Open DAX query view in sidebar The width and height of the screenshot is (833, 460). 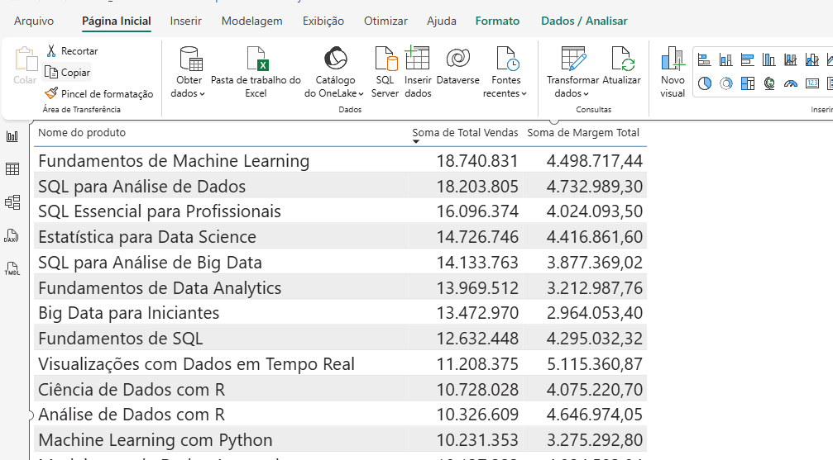pos(12,235)
